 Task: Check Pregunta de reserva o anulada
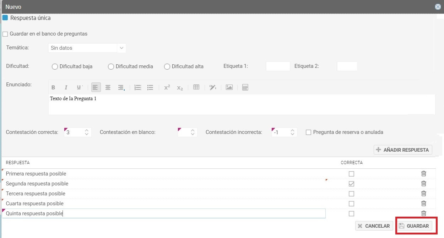pyautogui.click(x=308, y=132)
